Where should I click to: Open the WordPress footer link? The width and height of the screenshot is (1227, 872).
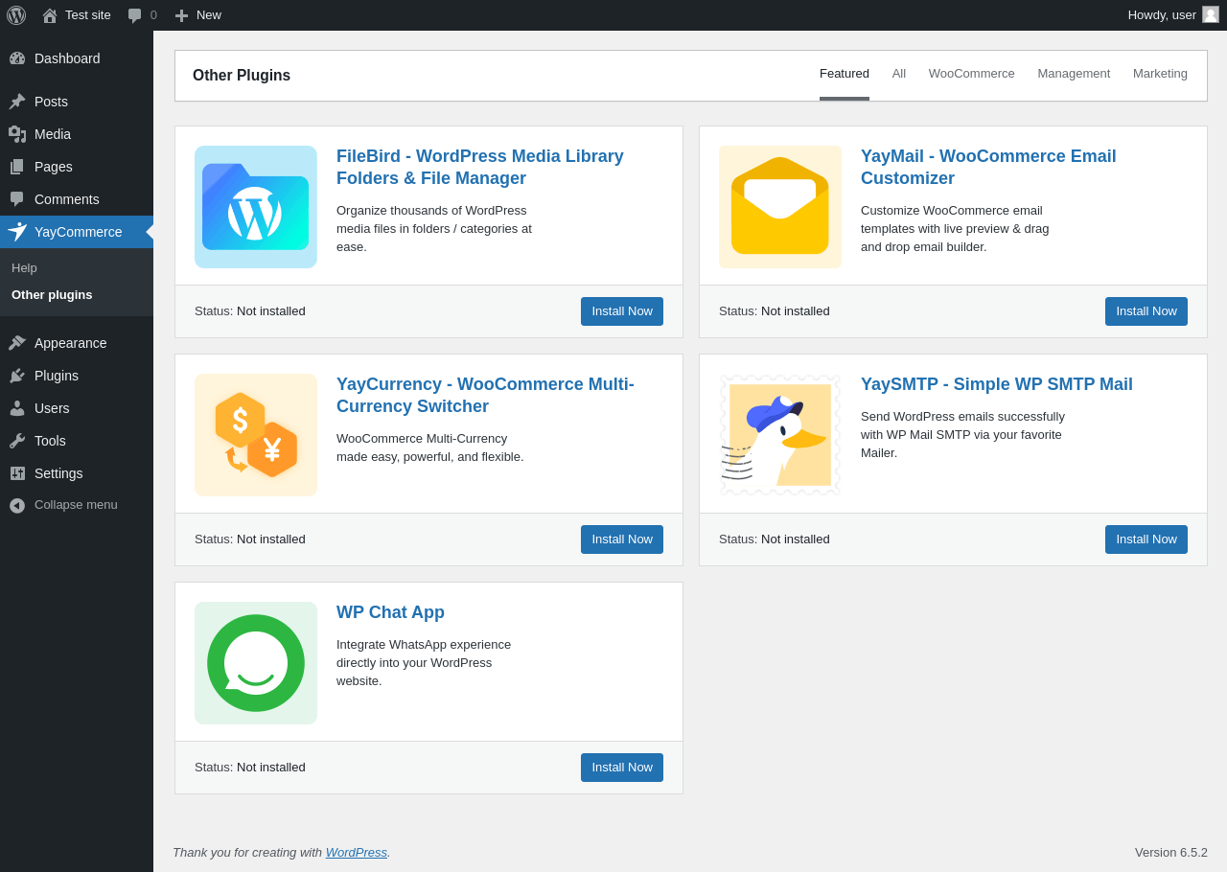(356, 852)
